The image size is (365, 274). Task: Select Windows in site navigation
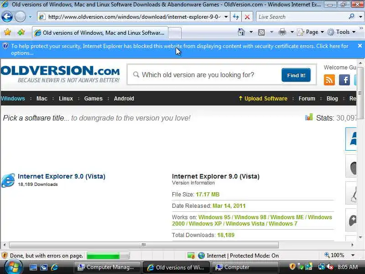pyautogui.click(x=13, y=99)
